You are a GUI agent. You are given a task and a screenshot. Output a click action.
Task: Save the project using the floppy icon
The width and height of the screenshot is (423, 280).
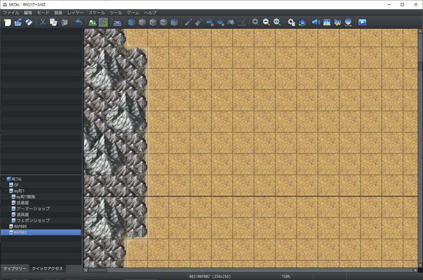tap(29, 22)
